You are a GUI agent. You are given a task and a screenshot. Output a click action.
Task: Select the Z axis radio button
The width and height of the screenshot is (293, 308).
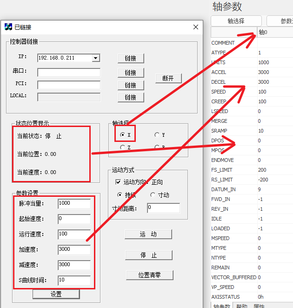pyautogui.click(x=122, y=147)
